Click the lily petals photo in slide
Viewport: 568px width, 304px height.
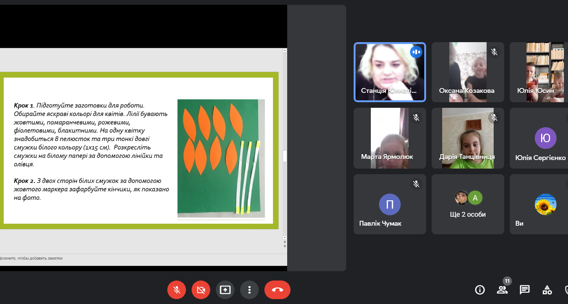point(221,158)
